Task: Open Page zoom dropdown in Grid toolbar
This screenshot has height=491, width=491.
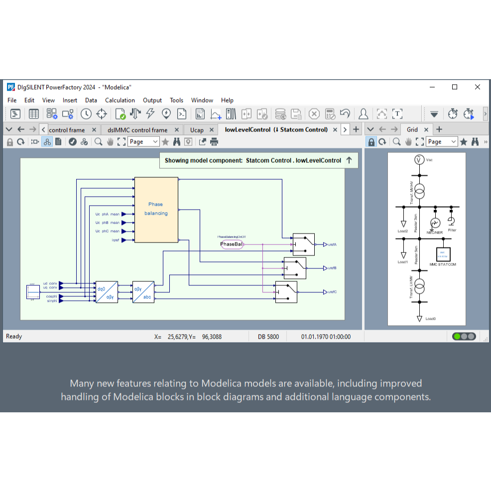Action: pyautogui.click(x=442, y=142)
